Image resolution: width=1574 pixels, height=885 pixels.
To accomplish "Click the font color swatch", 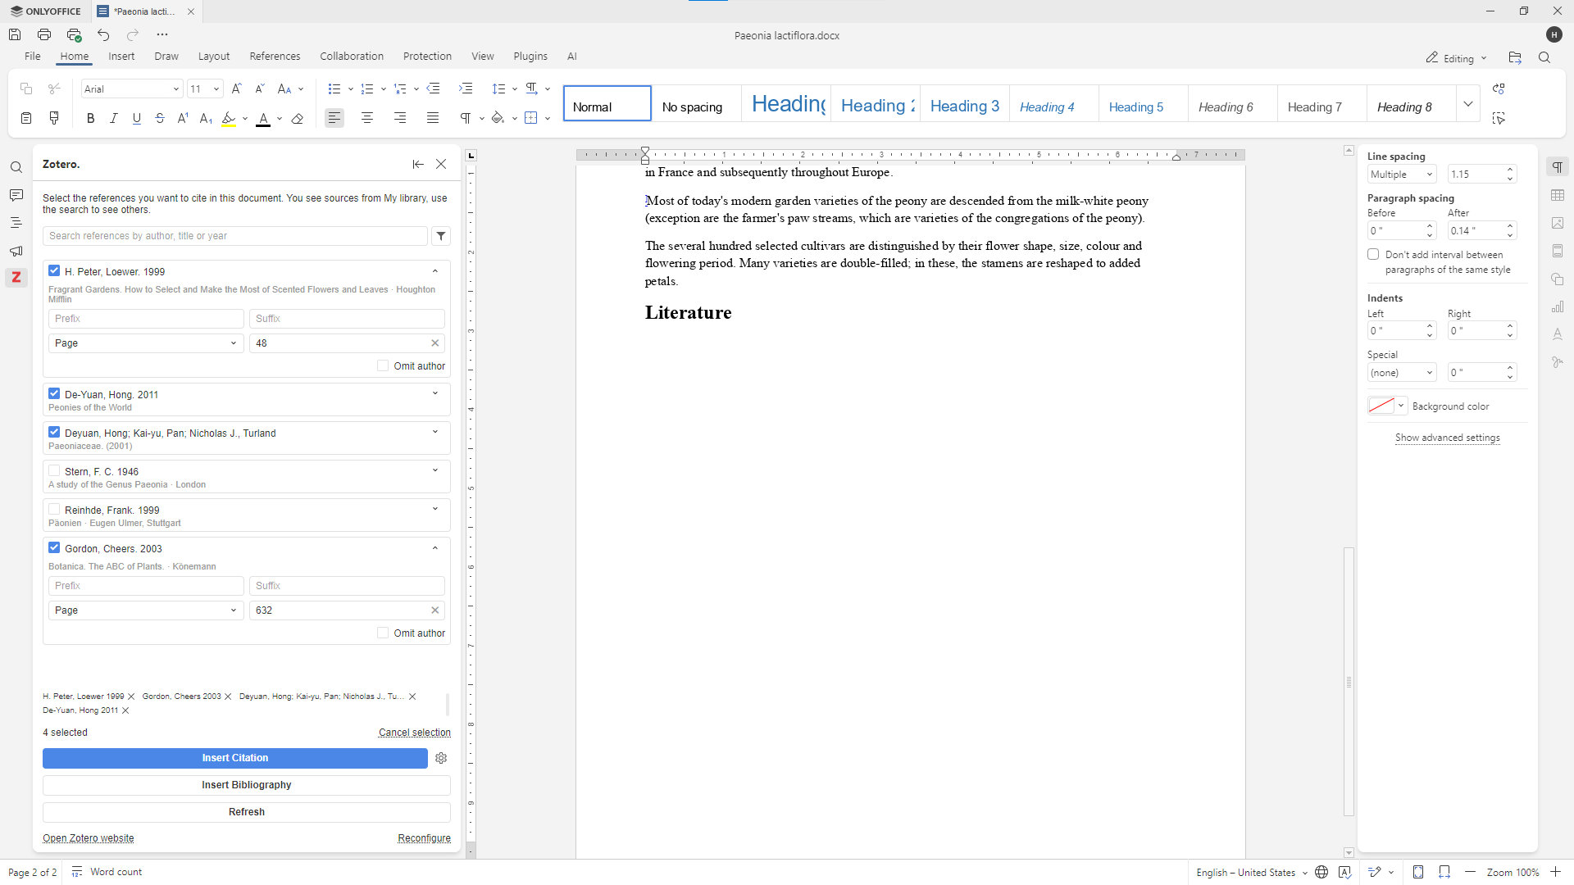I will pos(263,119).
